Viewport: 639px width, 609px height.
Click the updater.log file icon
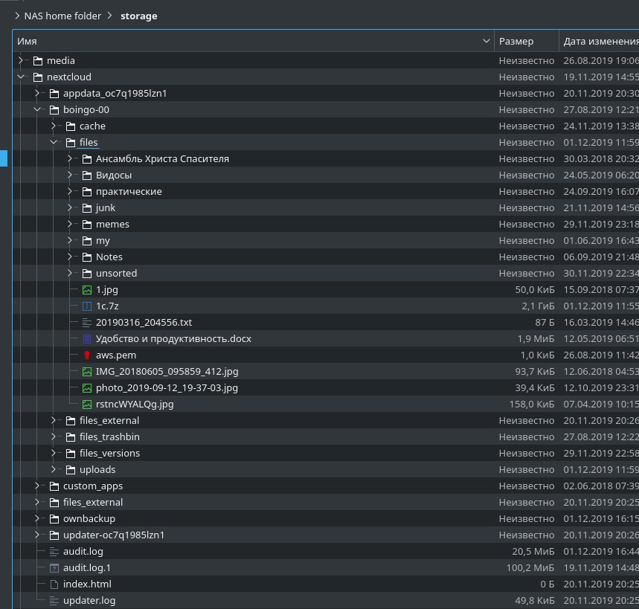[x=54, y=600]
